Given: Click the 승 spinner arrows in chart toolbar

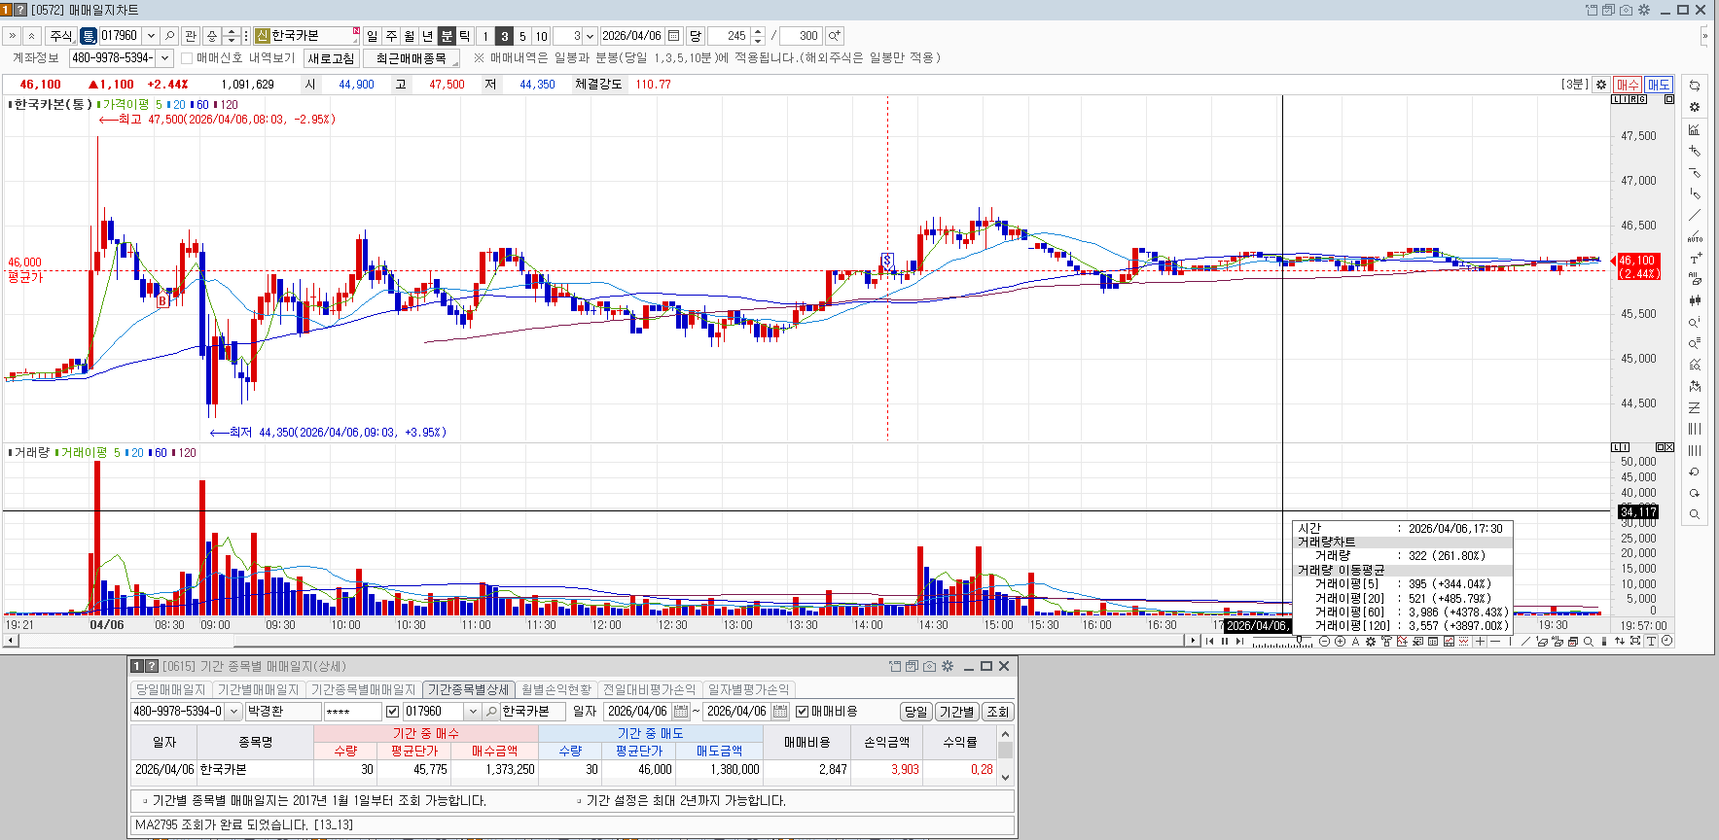Looking at the screenshot, I should 232,36.
